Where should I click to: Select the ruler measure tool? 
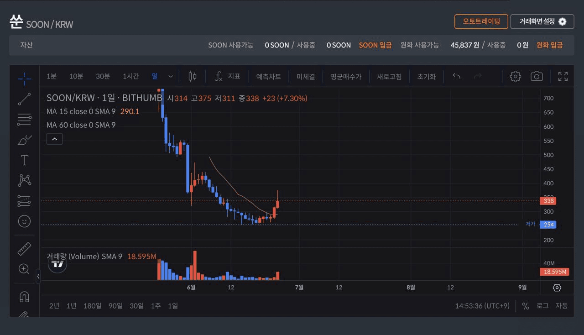pos(25,249)
